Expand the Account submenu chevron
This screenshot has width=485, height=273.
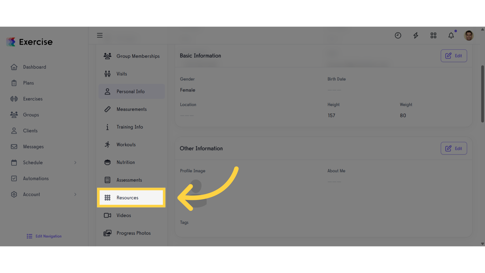point(75,194)
